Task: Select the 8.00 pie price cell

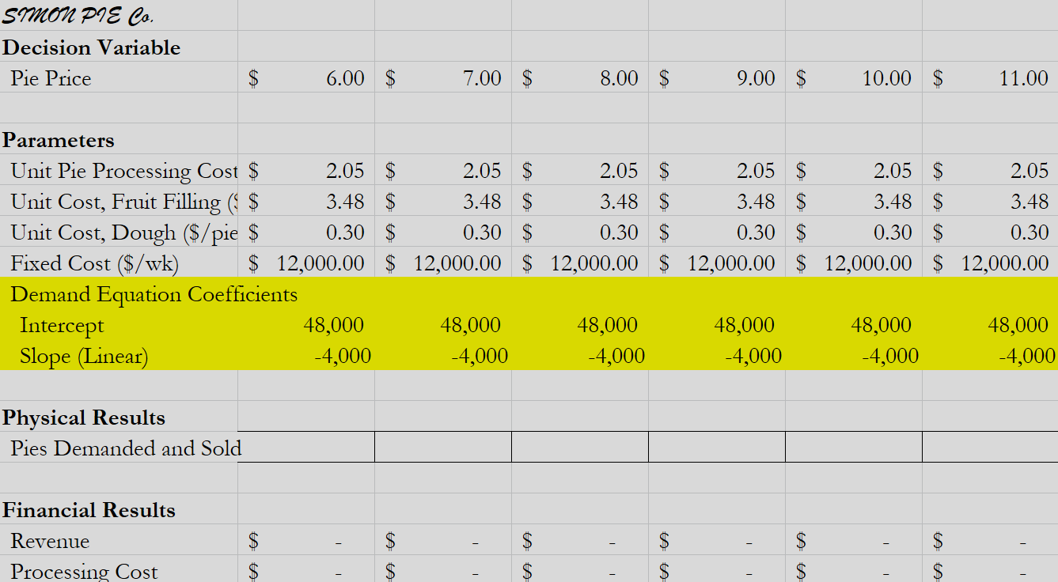Action: click(580, 78)
